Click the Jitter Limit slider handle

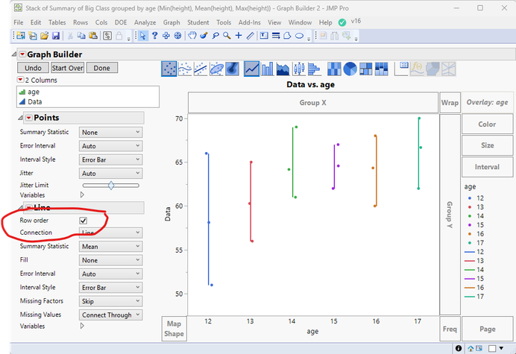[111, 184]
